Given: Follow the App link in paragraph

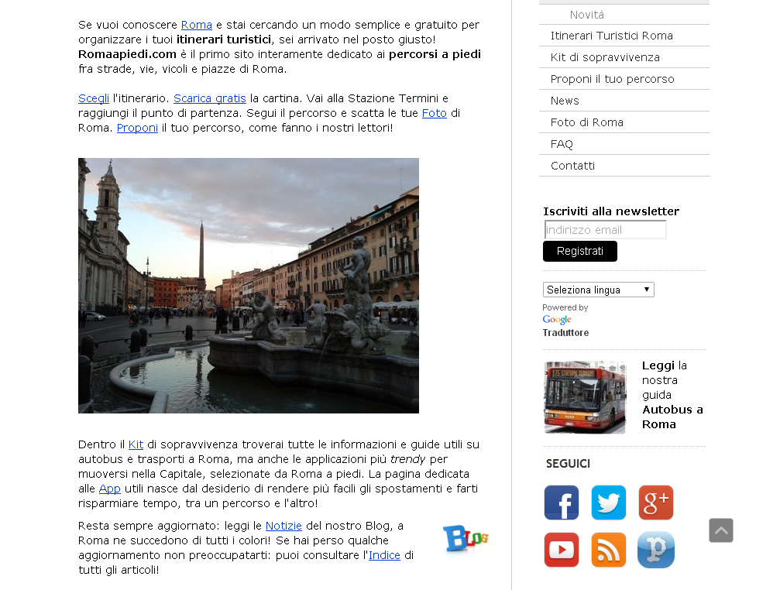Looking at the screenshot, I should pos(109,489).
